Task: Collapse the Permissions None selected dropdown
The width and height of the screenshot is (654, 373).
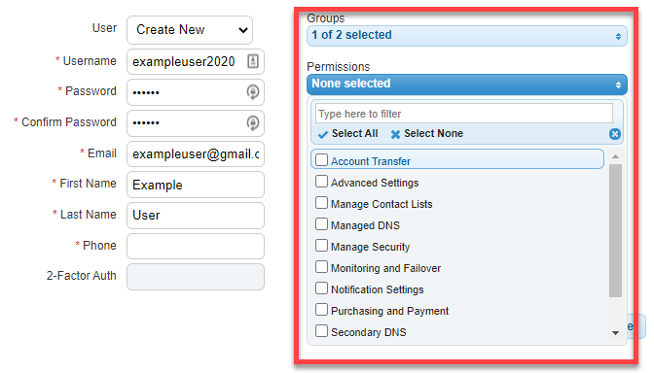Action: 467,85
